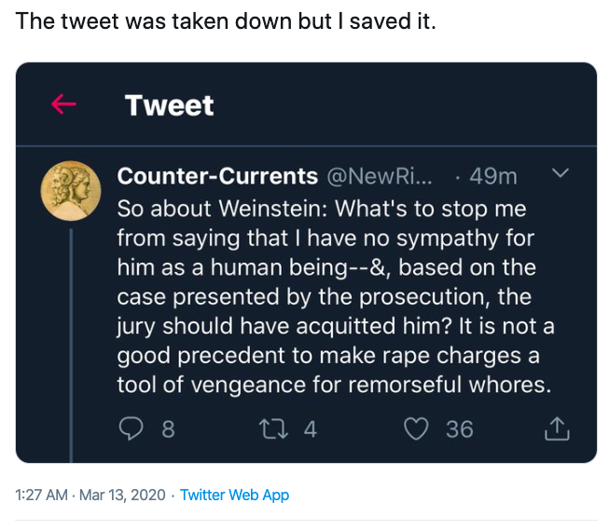The height and width of the screenshot is (530, 609).
Task: Click the 1:27 AM Mar 13, 2020 timestamp
Action: tap(90, 496)
